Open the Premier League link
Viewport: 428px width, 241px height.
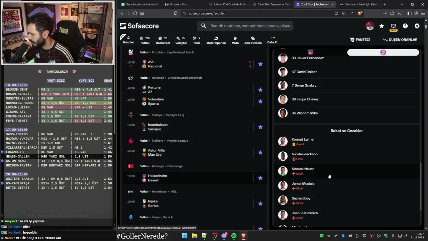pyautogui.click(x=178, y=141)
